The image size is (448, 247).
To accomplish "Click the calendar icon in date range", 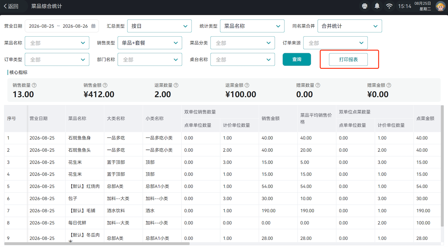I will point(93,26).
